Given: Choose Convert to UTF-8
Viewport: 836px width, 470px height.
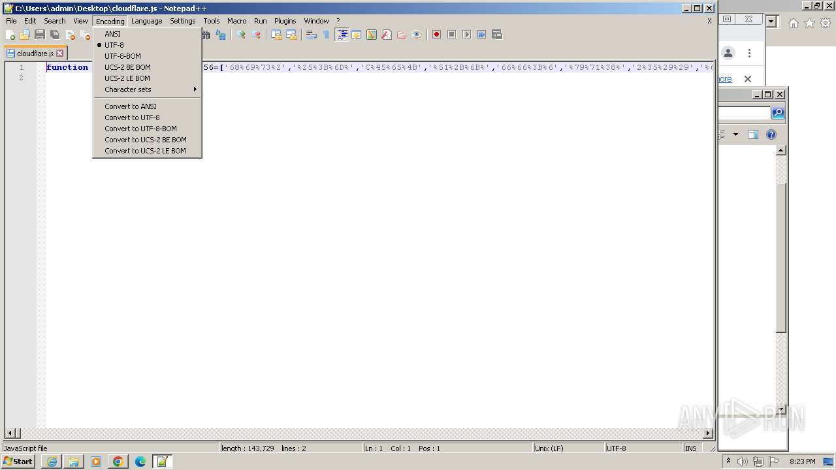Looking at the screenshot, I should [x=147, y=117].
